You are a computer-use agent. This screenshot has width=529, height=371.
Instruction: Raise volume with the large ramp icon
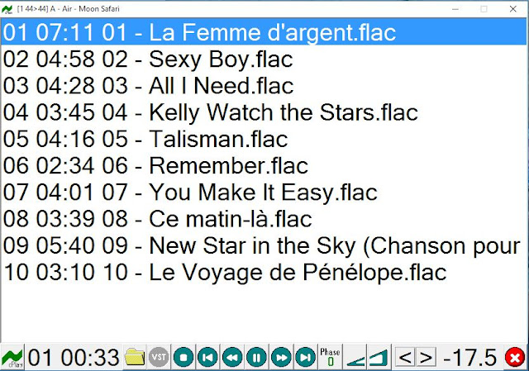[379, 358]
